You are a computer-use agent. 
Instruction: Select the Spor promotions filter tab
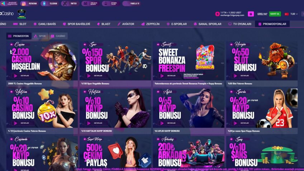[40, 36]
